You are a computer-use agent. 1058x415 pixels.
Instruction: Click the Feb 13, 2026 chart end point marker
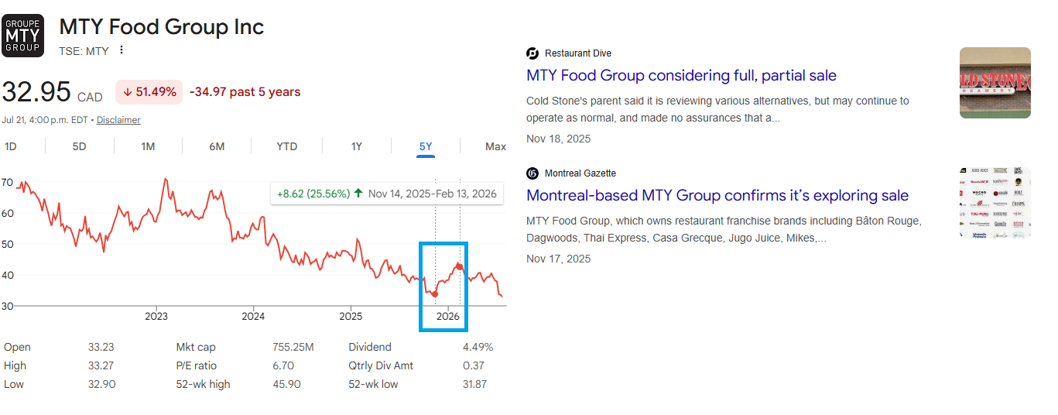460,266
